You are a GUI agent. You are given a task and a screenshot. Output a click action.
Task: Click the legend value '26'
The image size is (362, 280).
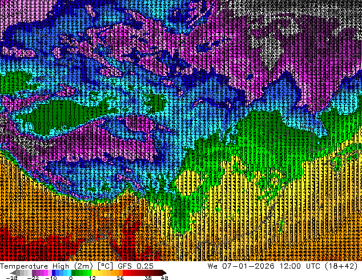120,278
